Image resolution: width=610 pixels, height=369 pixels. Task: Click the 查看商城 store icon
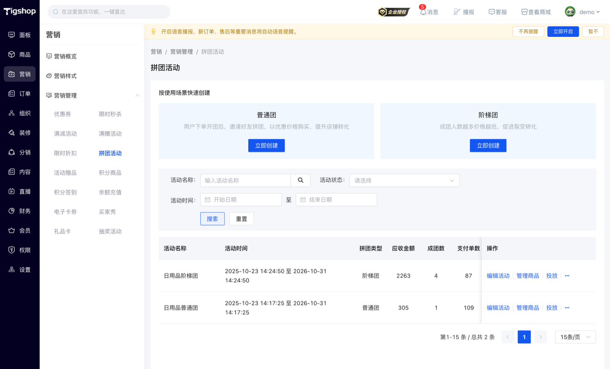click(x=524, y=12)
